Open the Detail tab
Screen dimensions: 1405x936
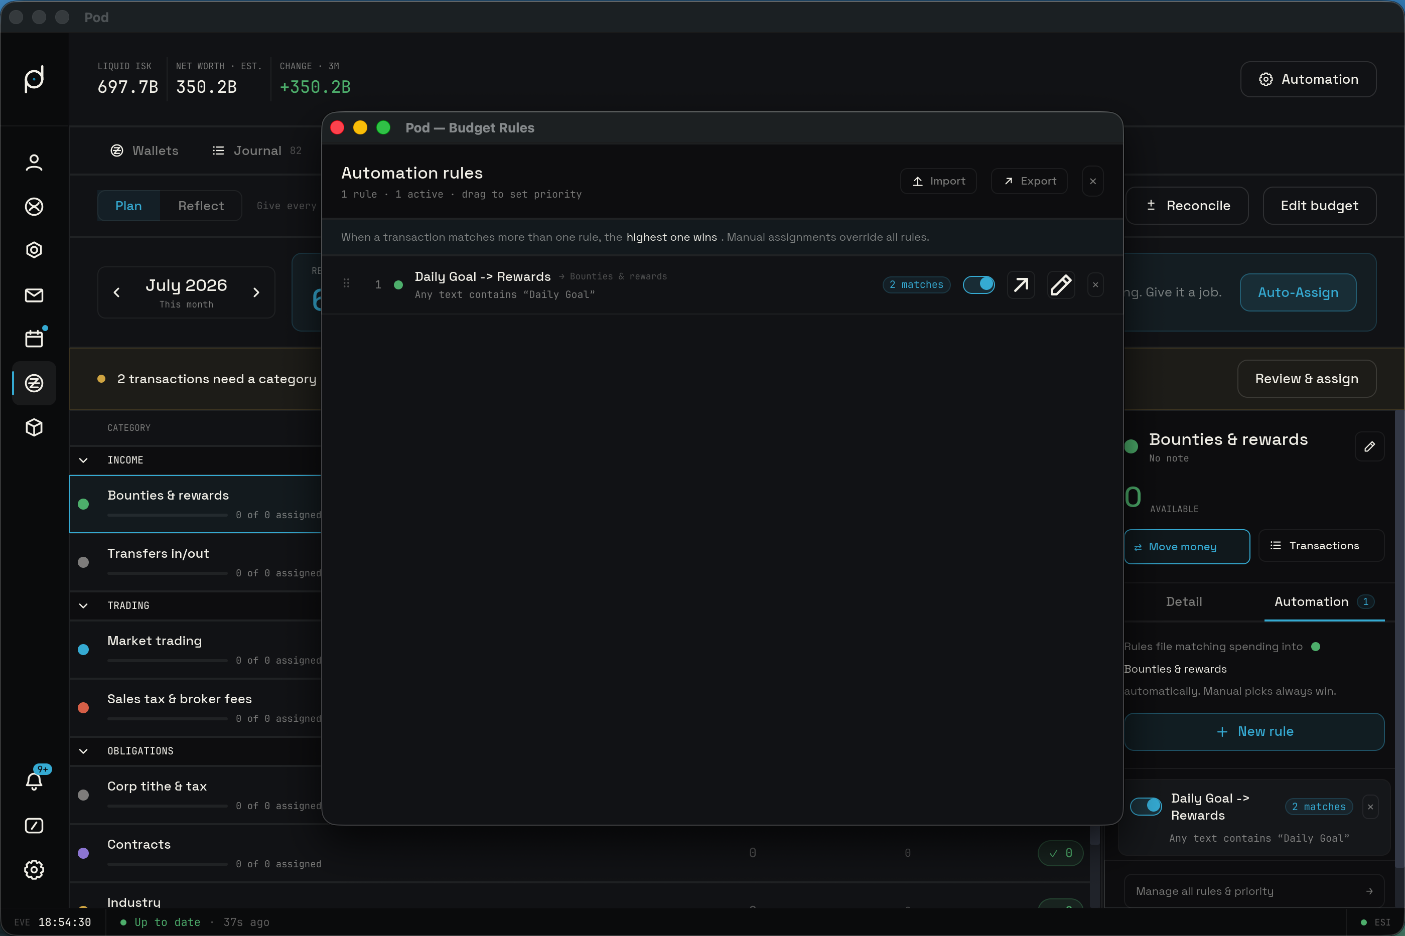pyautogui.click(x=1184, y=602)
